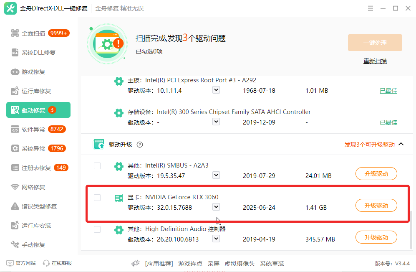The width and height of the screenshot is (416, 272).
Task: Click the 驱动升级 help question mark icon
Action: tap(140, 145)
